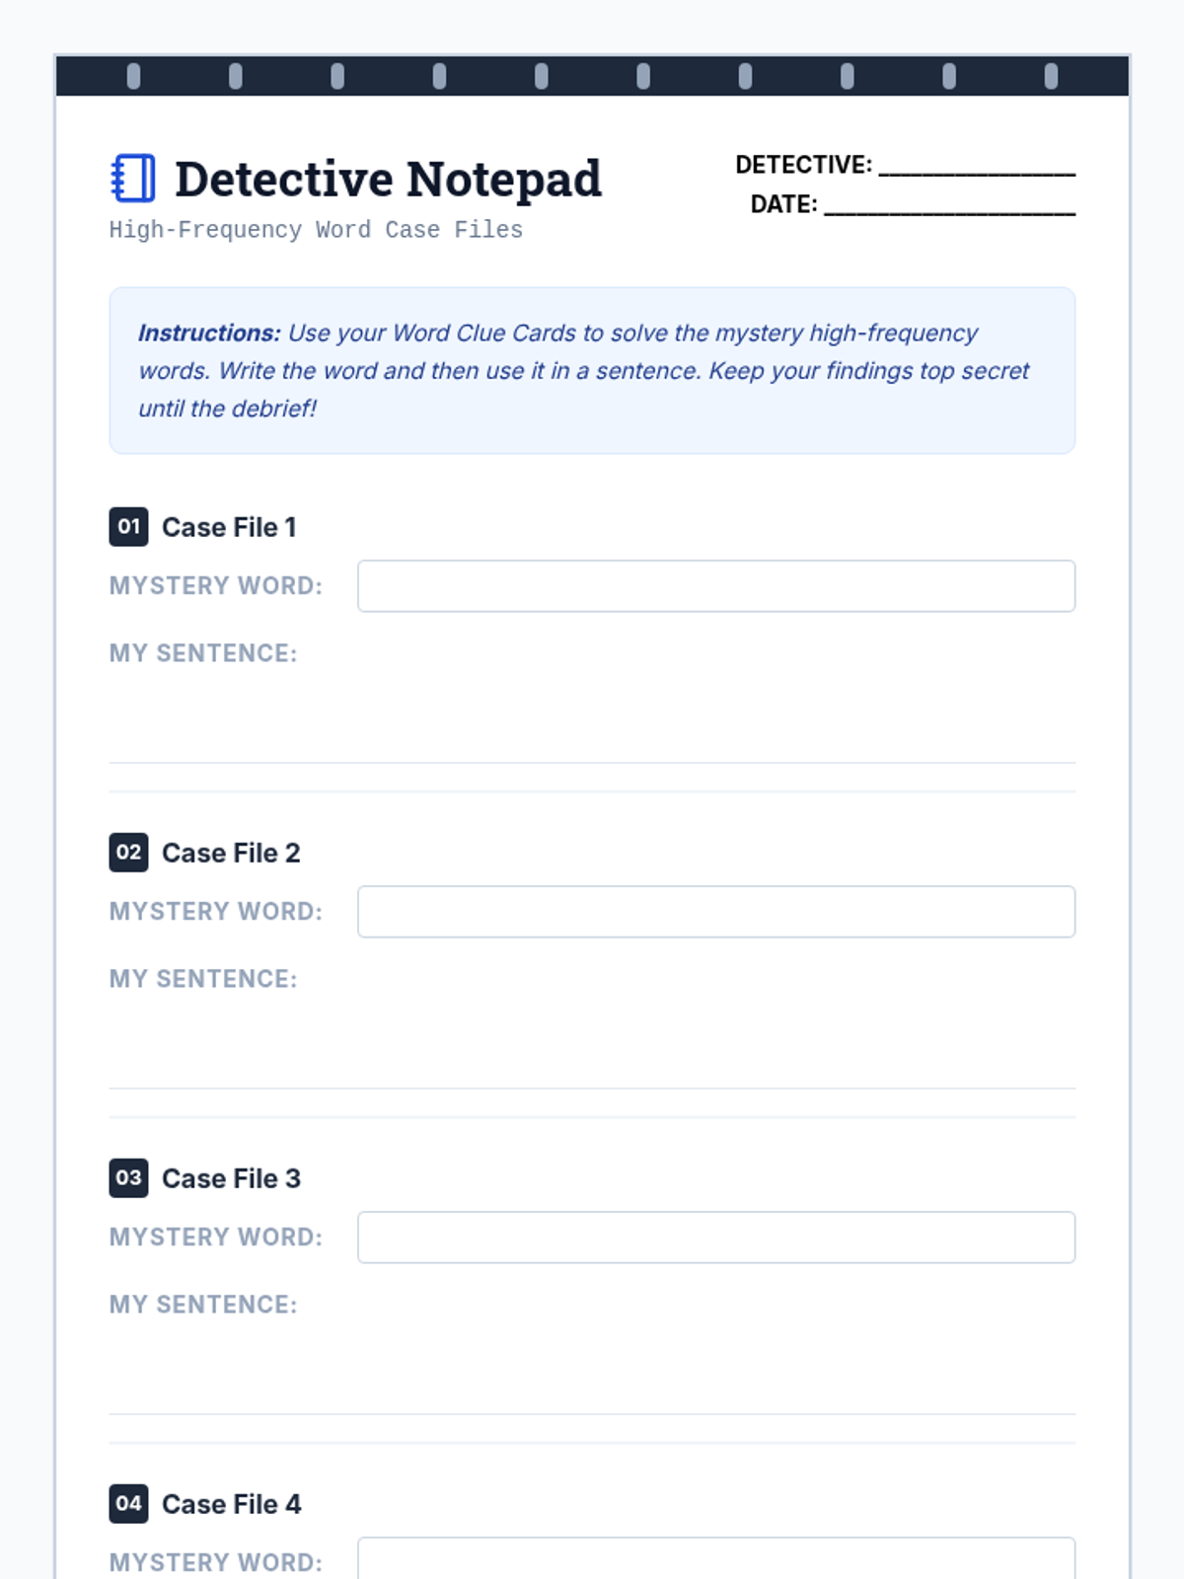Select the High-Frequency Word Case Files subtitle
Image resolution: width=1184 pixels, height=1579 pixels.
tap(316, 230)
